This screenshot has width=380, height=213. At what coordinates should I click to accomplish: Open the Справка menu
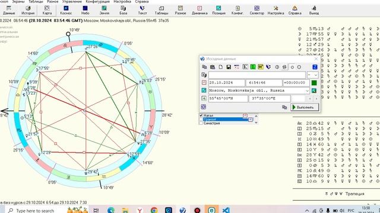(x=142, y=1)
